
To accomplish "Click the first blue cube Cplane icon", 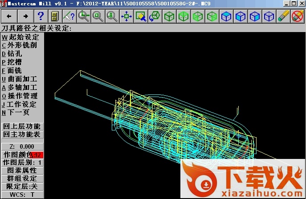I will coord(226,16).
